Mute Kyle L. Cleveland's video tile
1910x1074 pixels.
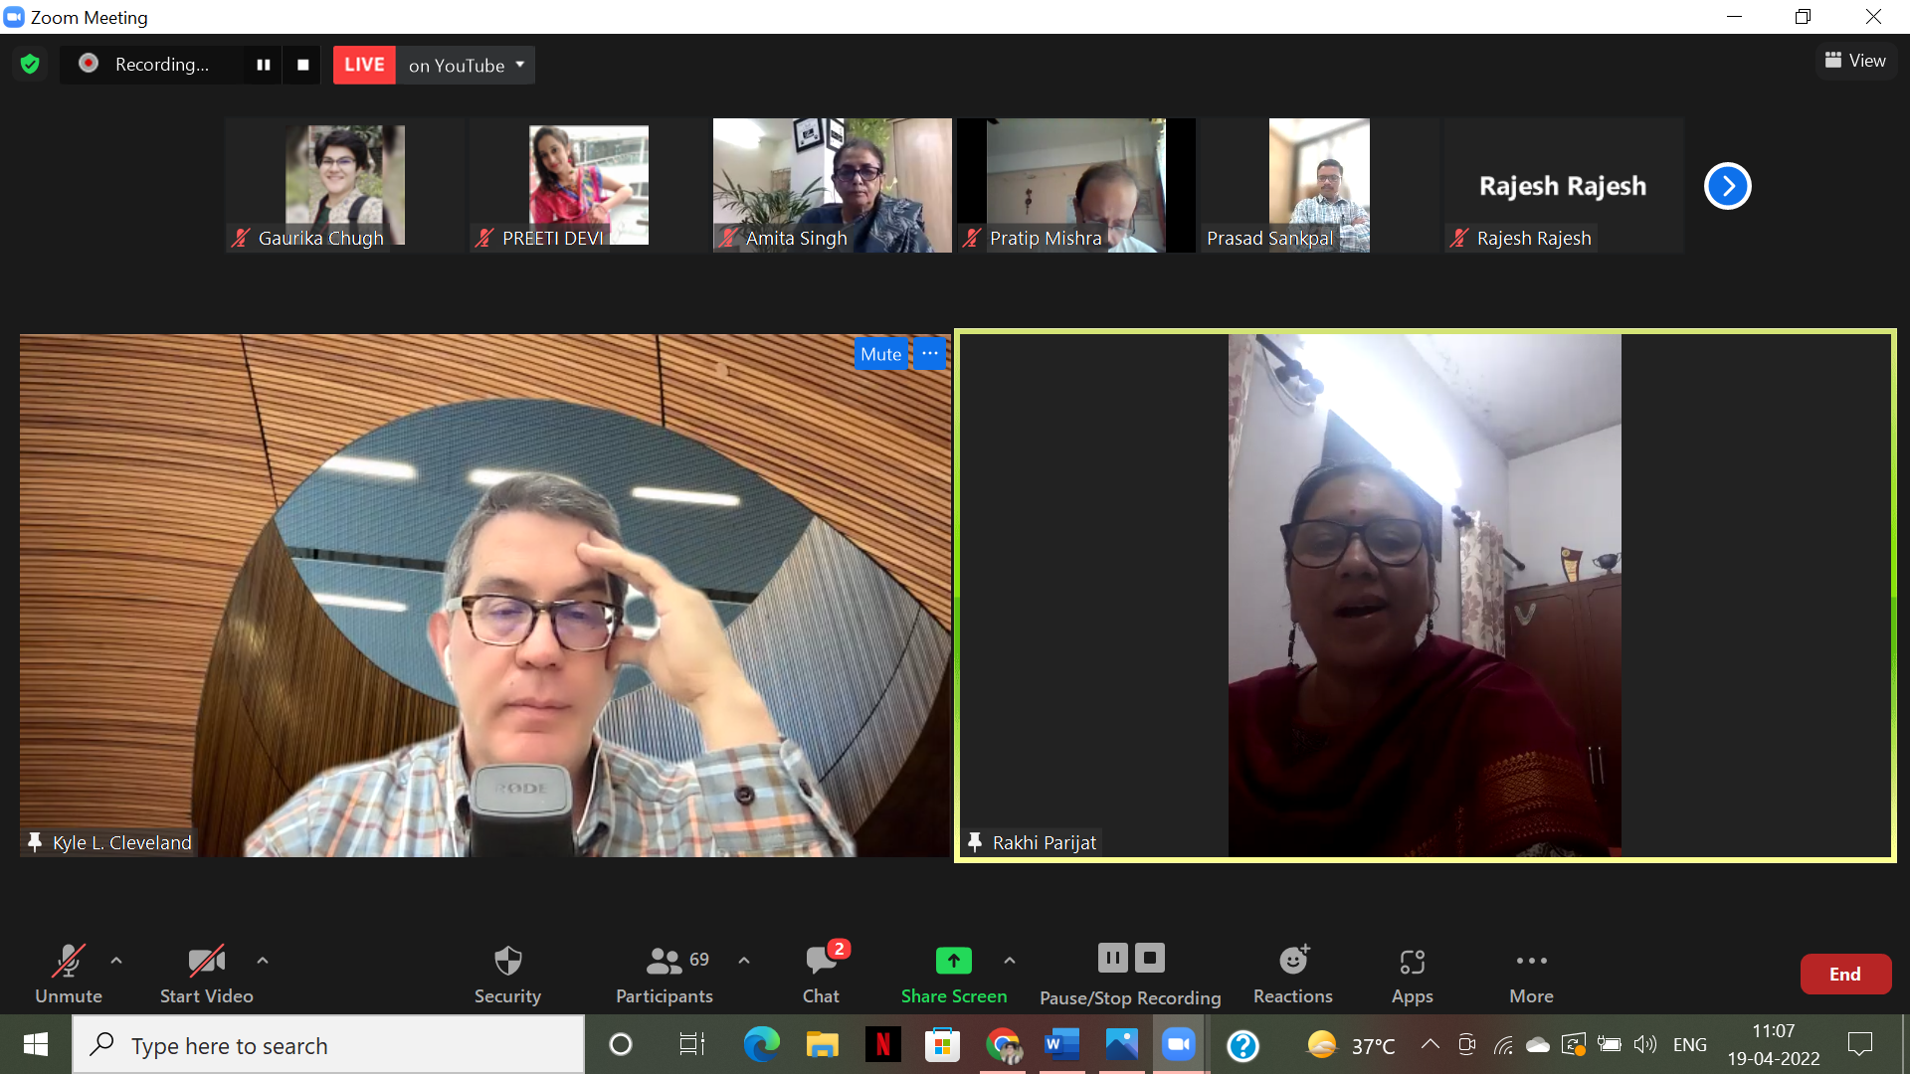[x=880, y=354]
